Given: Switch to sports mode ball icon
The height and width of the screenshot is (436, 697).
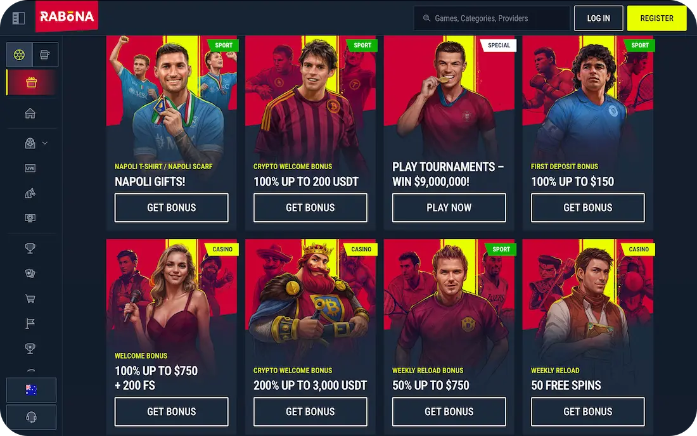Looking at the screenshot, I should 19,54.
